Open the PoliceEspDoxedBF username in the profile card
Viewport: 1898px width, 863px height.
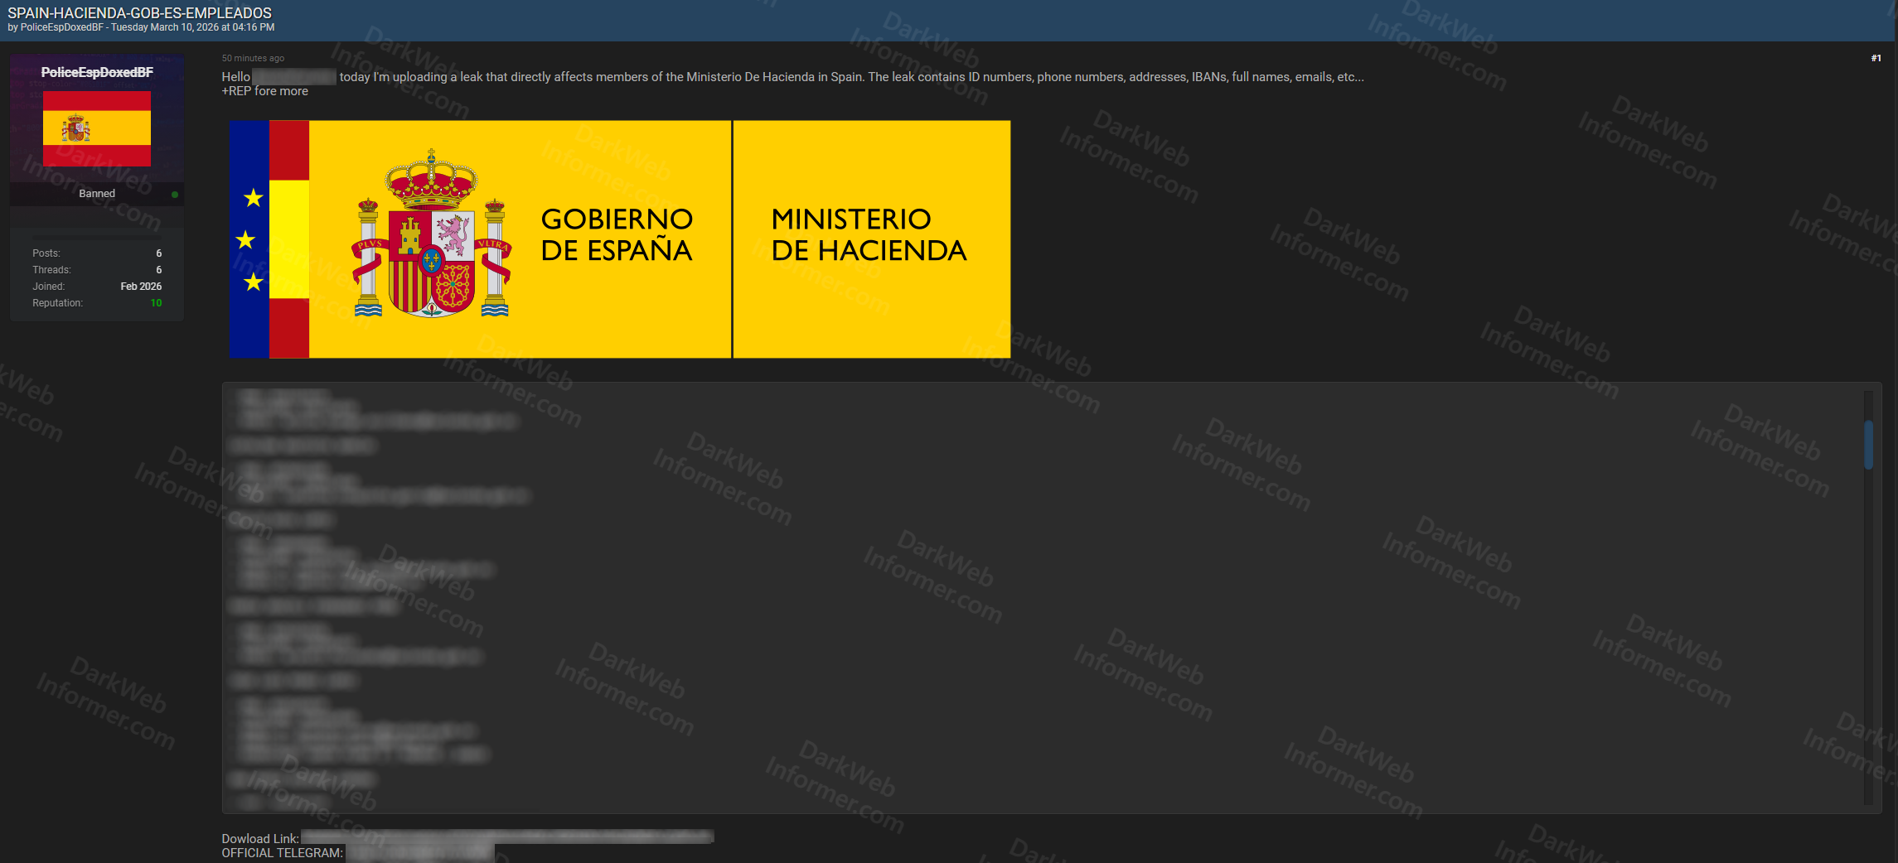[96, 72]
